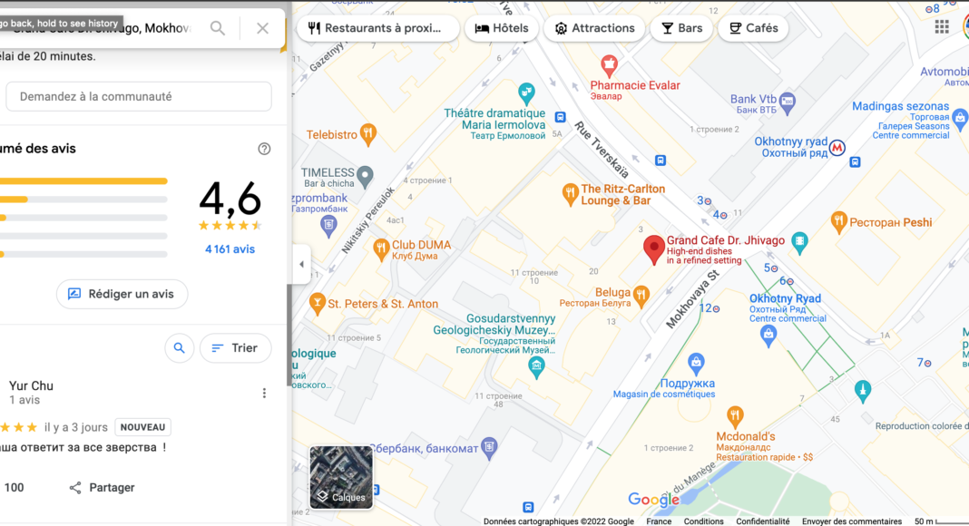This screenshot has width=969, height=526.
Task: Select the red Grand Cafe Dr. Jhivago pin
Action: point(654,249)
